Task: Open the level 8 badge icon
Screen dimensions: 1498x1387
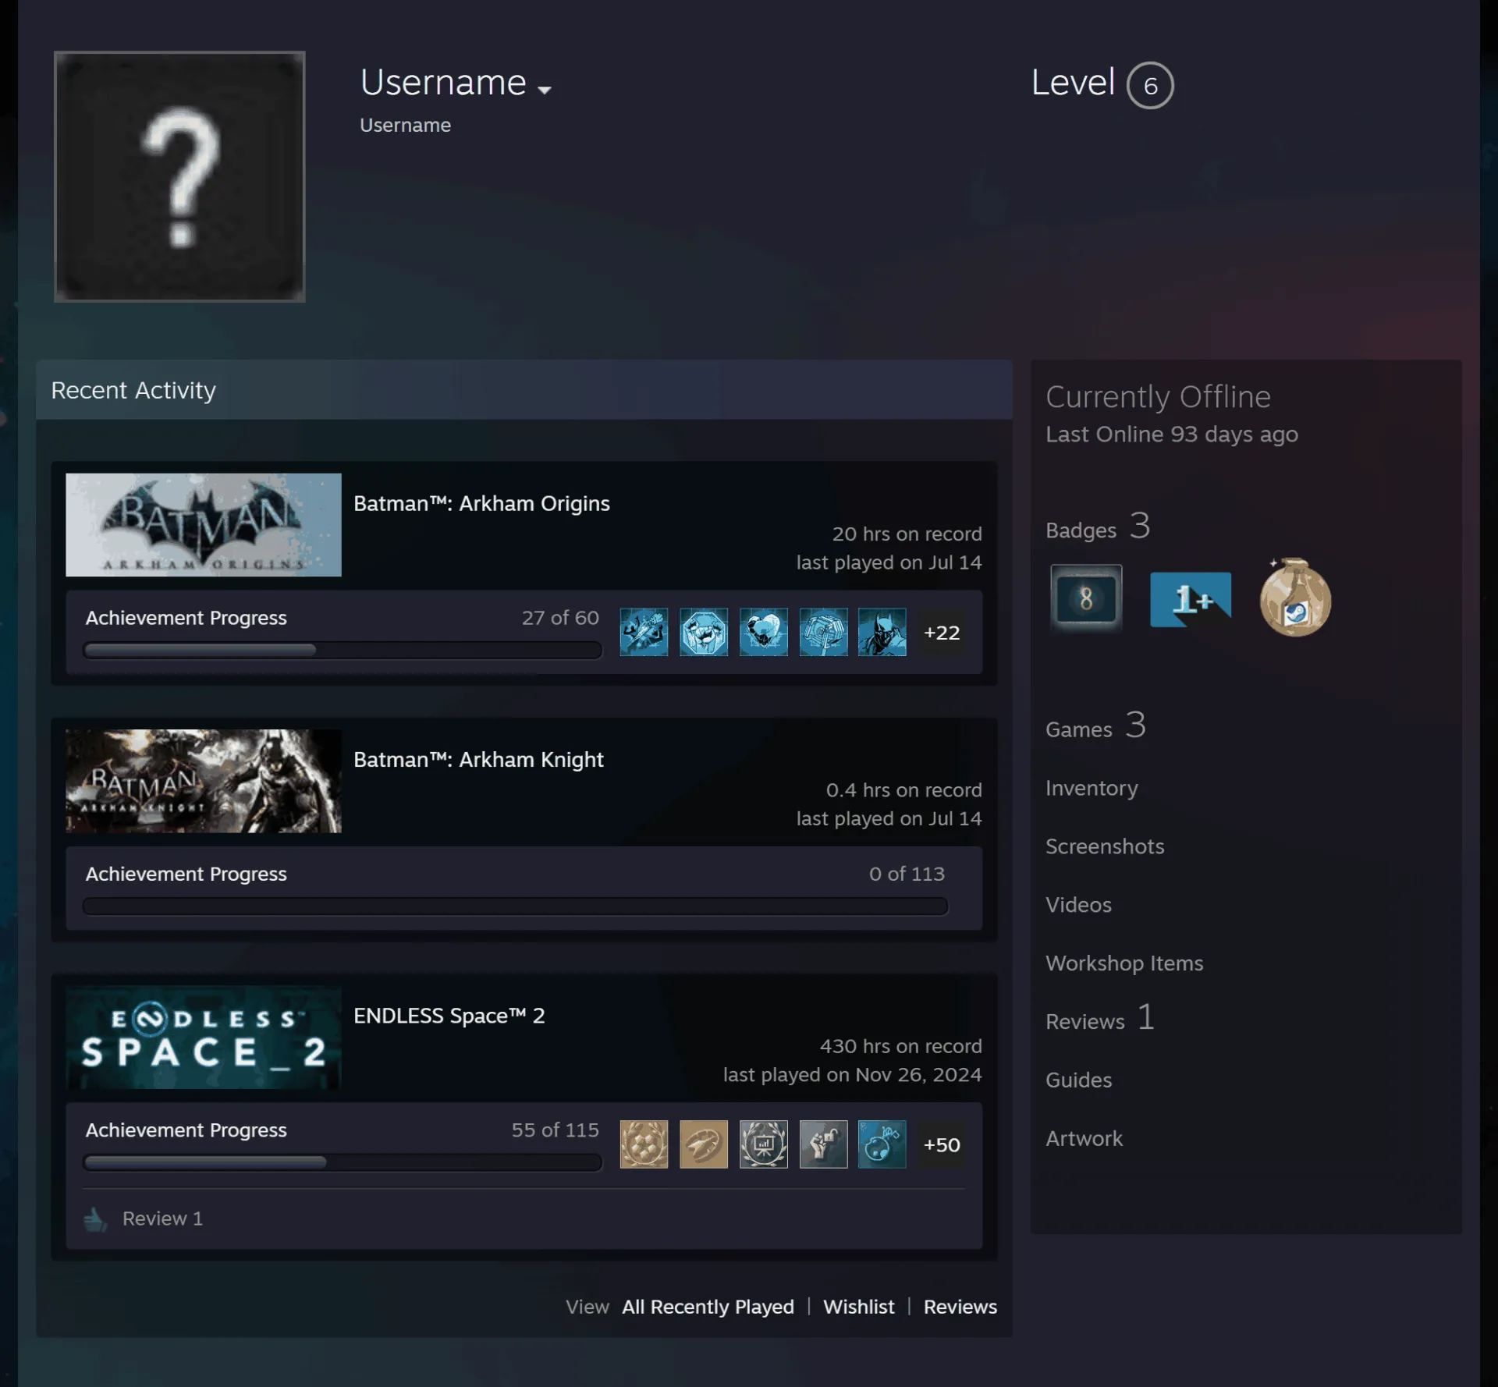Action: [1085, 598]
